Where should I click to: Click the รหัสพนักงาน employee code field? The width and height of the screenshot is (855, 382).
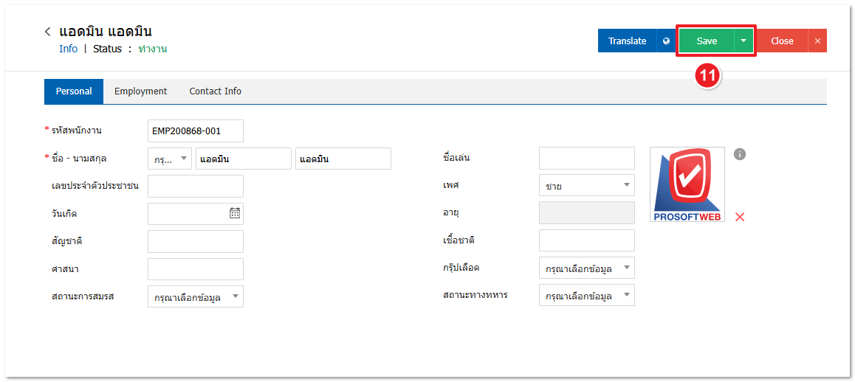point(195,131)
